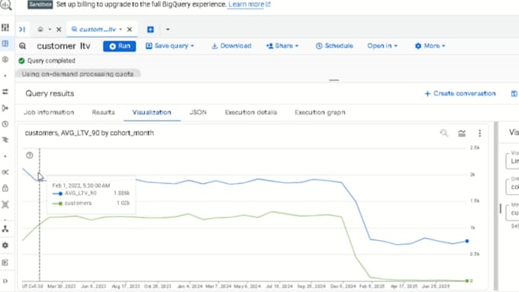Open the dashboard grid sidebar icon
This screenshot has height=292, width=519.
(x=5, y=27)
